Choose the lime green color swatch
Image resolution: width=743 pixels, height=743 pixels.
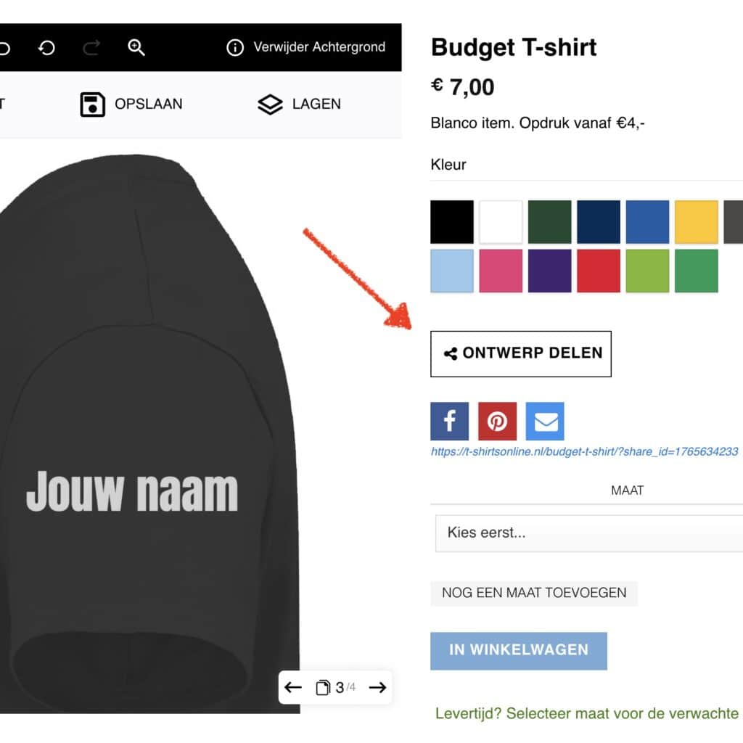(x=647, y=271)
